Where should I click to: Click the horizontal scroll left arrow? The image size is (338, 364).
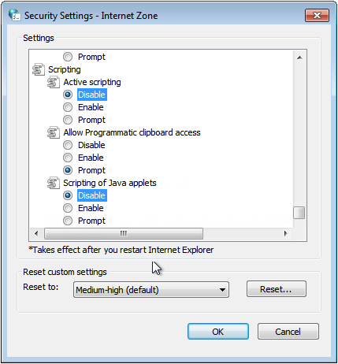click(36, 233)
